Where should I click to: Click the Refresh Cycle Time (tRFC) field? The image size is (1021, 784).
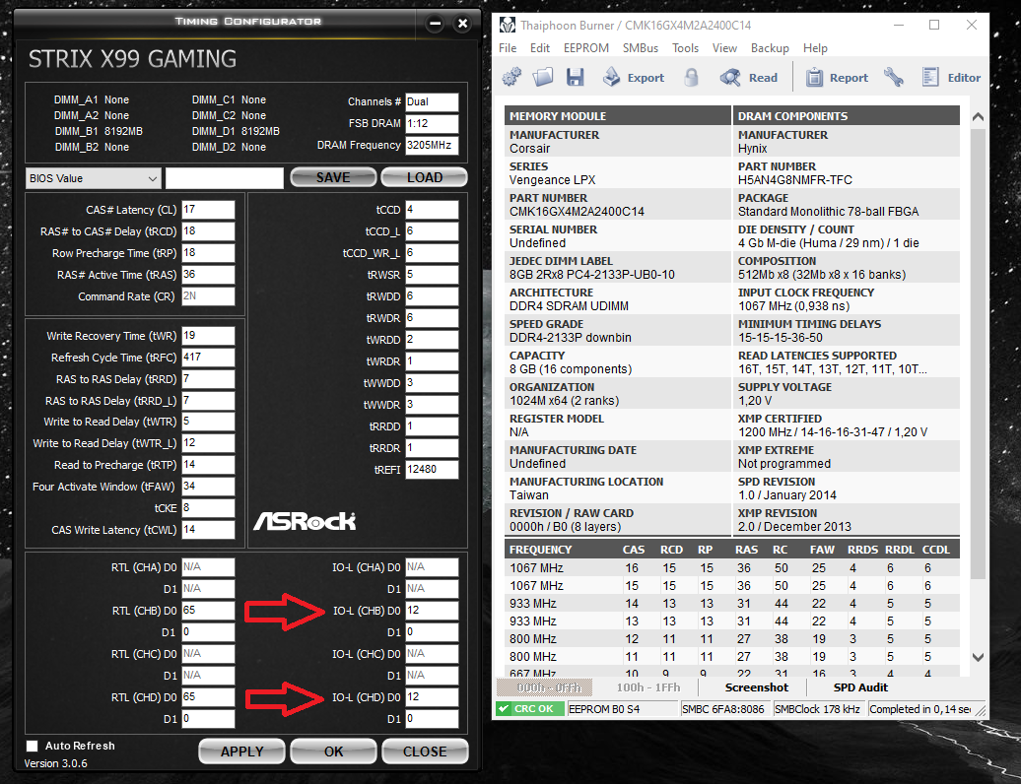point(208,358)
